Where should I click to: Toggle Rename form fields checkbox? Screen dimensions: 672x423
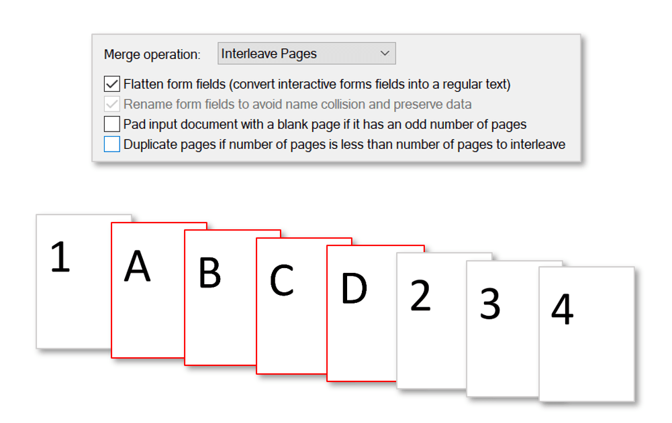pyautogui.click(x=112, y=105)
